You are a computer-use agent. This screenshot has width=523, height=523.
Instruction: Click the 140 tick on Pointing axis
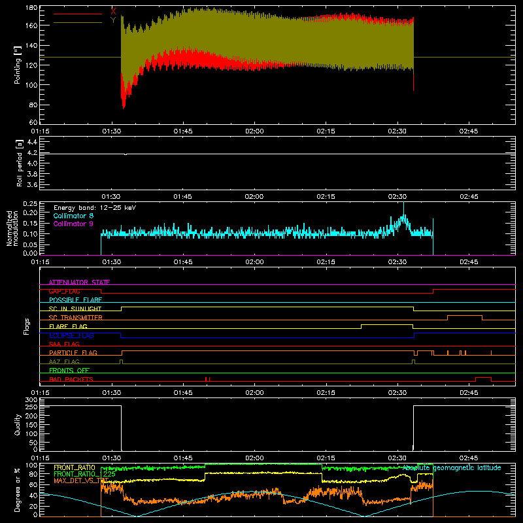coord(31,45)
